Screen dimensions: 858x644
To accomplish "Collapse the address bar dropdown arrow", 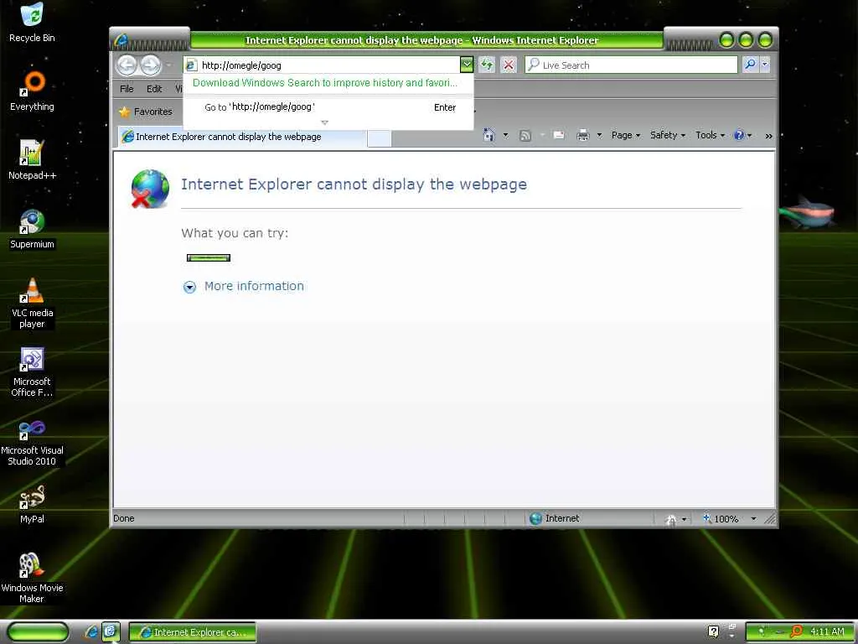I will coord(466,65).
